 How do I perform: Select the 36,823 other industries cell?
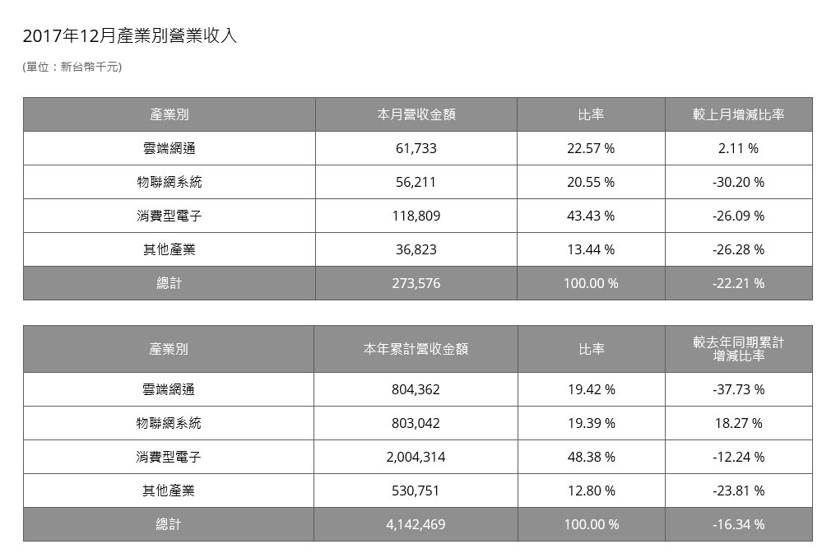point(416,249)
